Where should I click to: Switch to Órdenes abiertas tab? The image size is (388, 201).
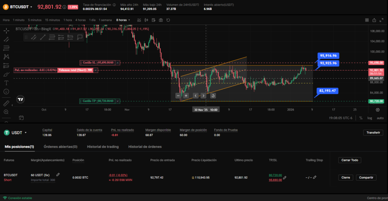coord(60,146)
